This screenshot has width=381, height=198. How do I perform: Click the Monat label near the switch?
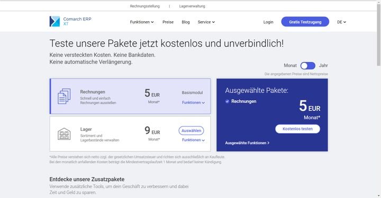[290, 65]
